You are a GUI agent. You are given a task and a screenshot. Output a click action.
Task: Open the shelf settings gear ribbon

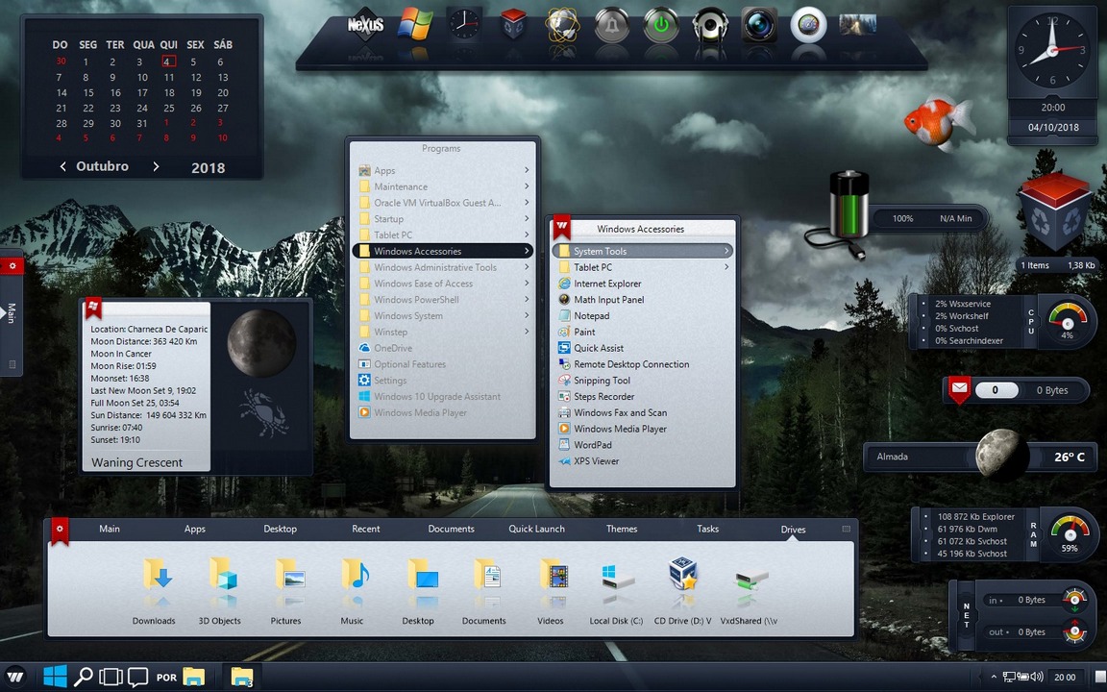(60, 531)
